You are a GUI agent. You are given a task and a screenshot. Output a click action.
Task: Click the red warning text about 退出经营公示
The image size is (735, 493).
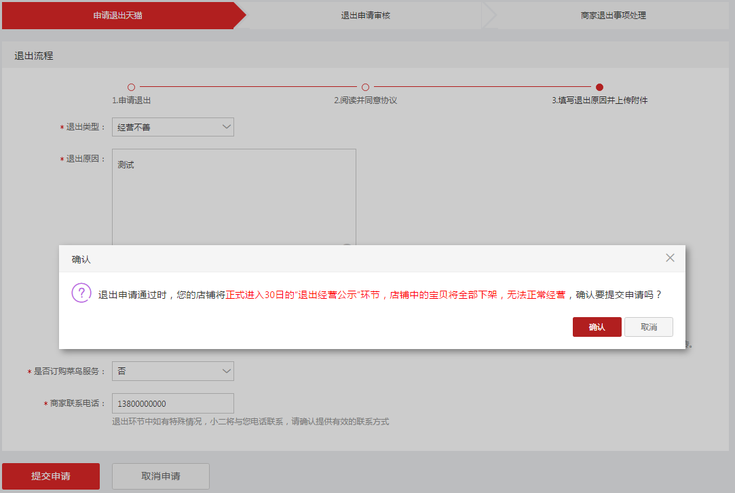tap(395, 295)
